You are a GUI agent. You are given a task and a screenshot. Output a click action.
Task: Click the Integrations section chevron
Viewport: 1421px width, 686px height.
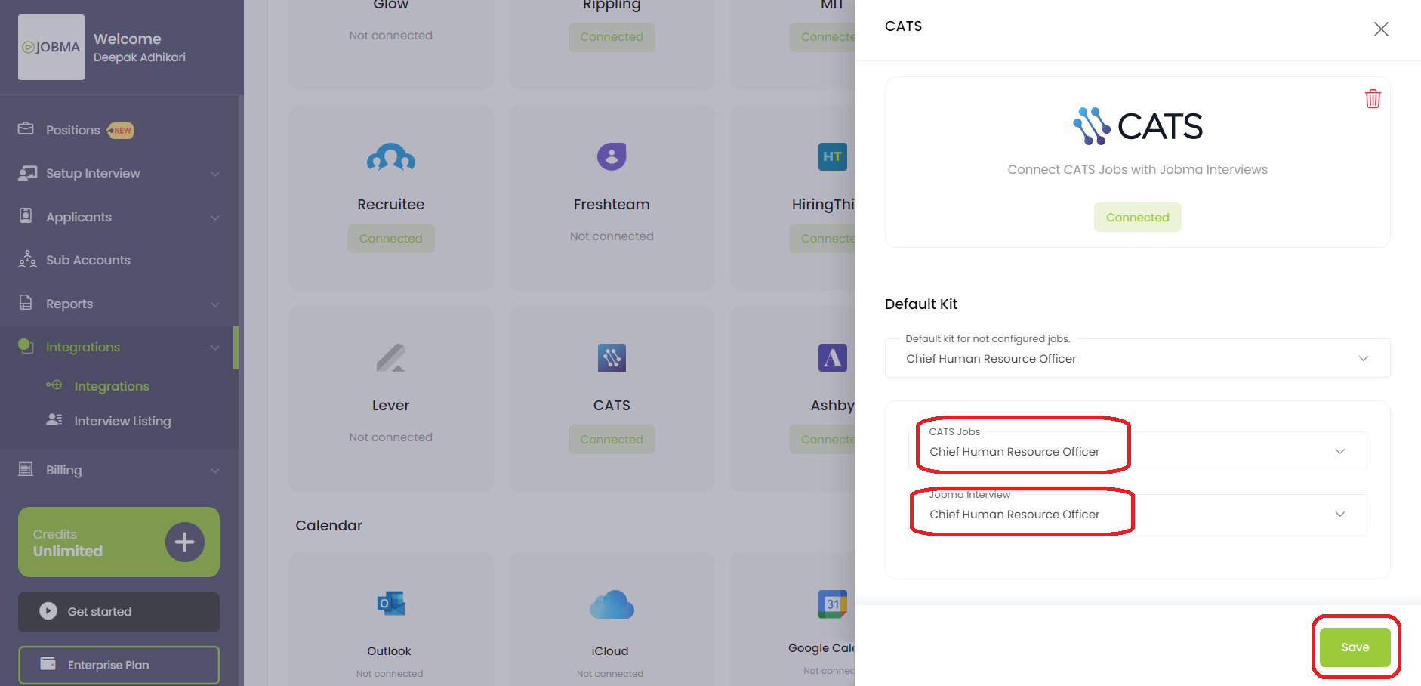pos(215,348)
